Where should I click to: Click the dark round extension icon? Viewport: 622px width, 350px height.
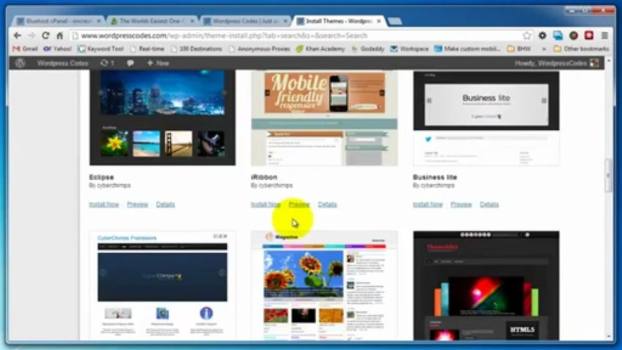574,35
